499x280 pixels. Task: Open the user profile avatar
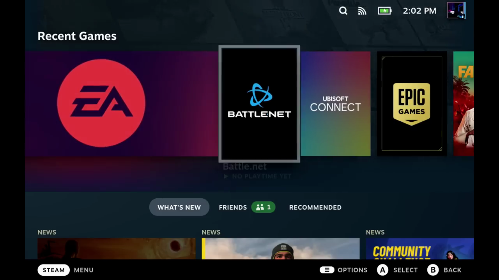coord(456,10)
